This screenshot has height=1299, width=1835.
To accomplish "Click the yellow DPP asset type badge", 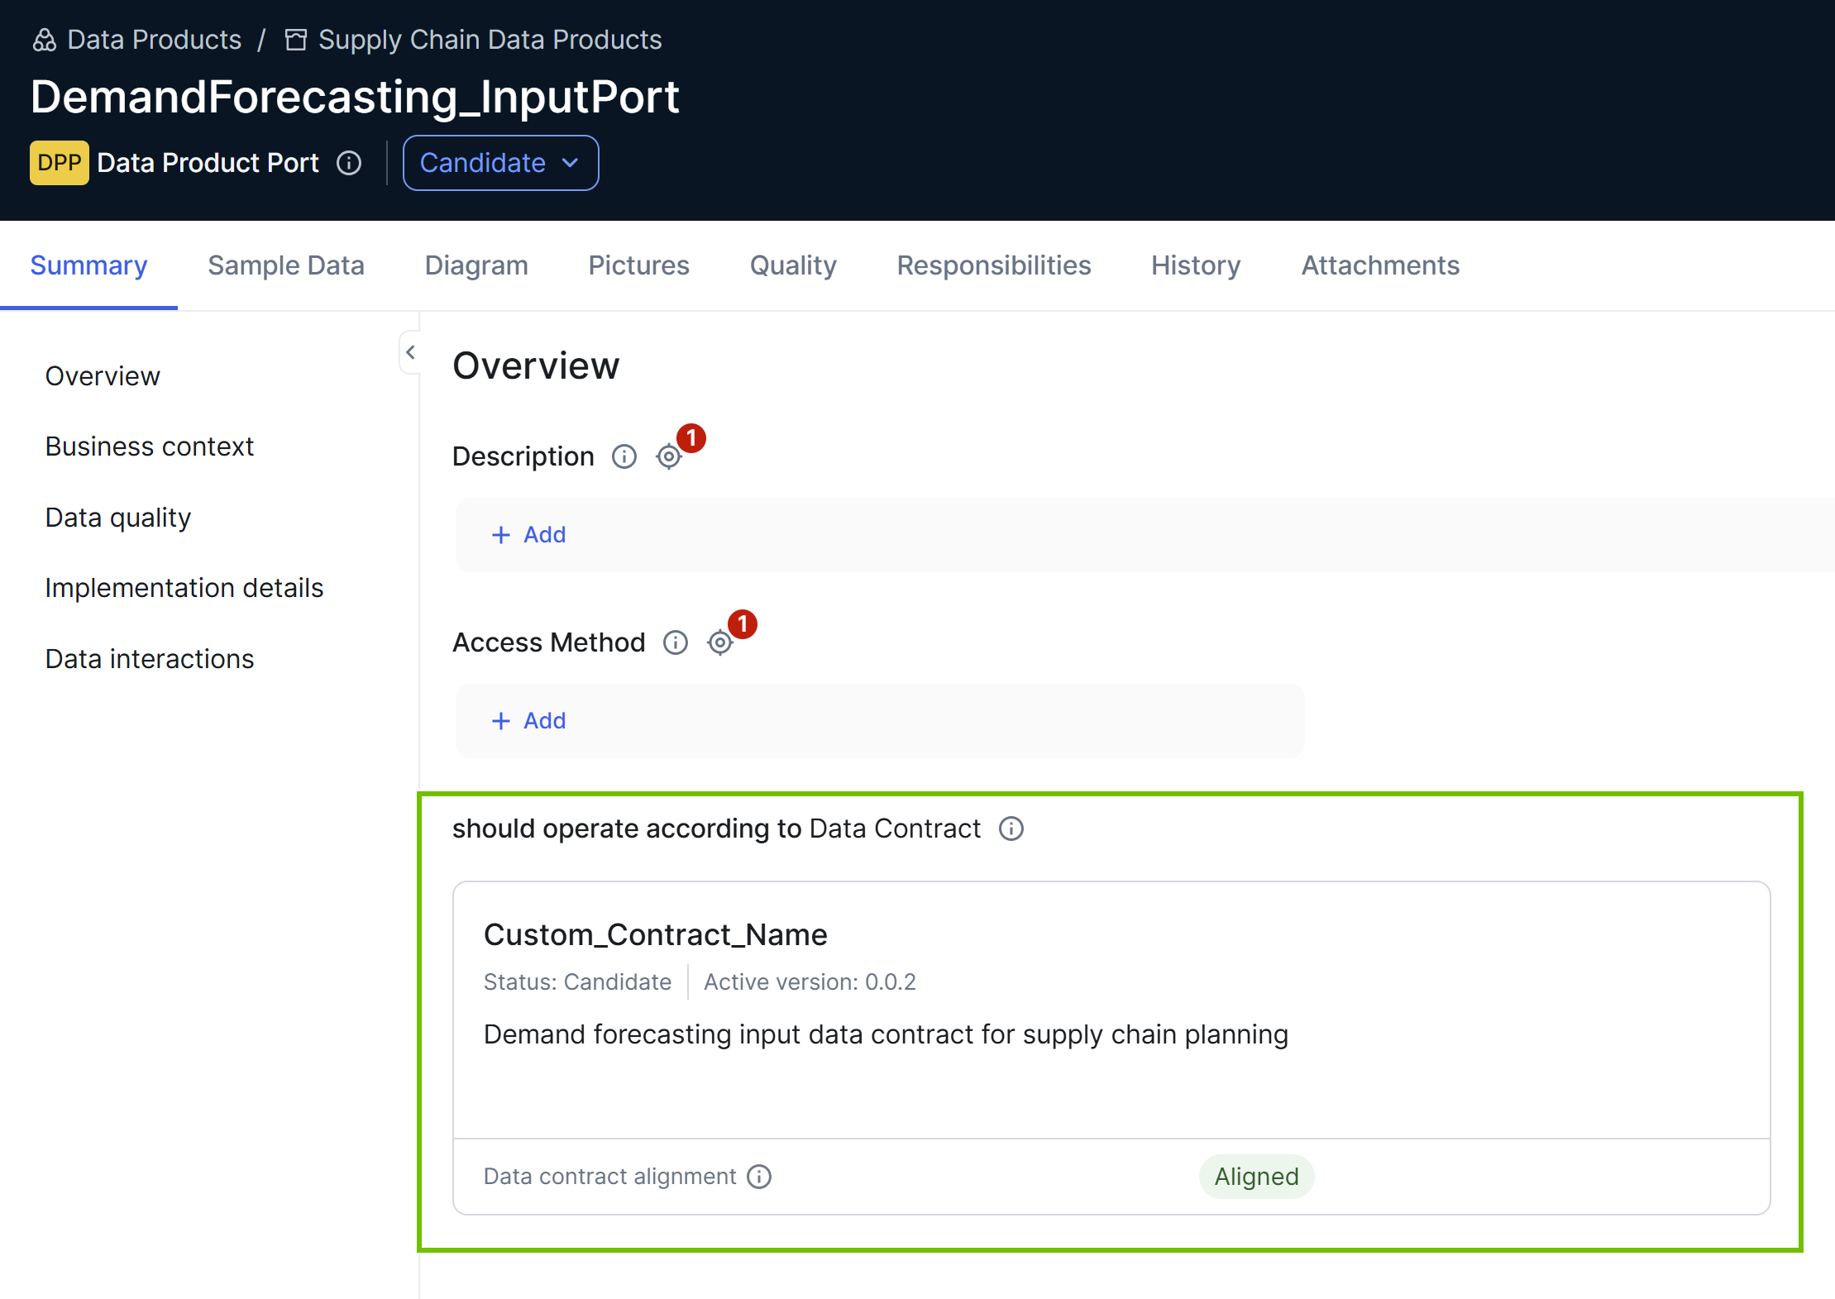I will tap(60, 163).
